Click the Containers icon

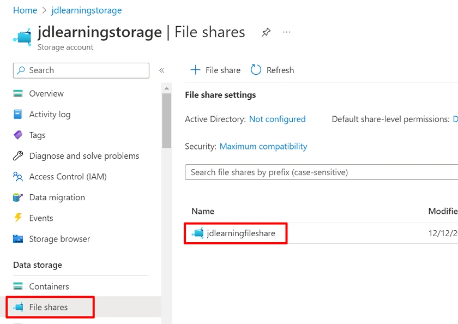point(18,286)
